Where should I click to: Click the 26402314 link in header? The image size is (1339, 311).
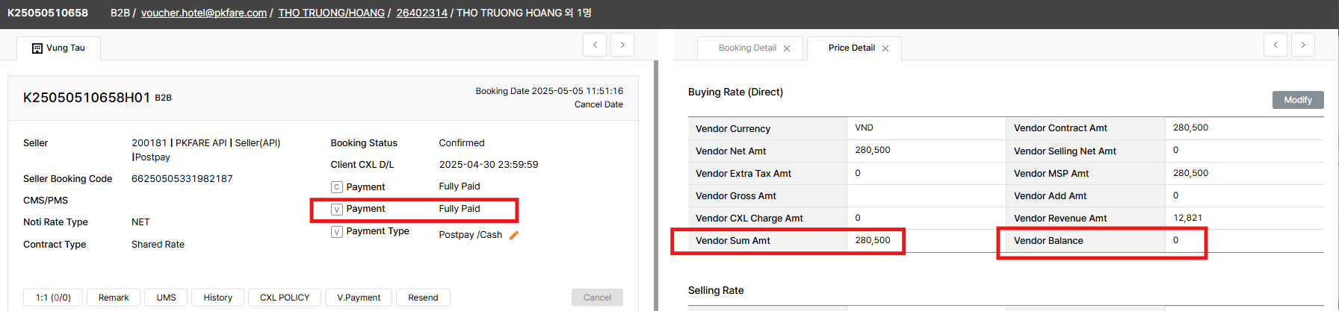click(422, 13)
